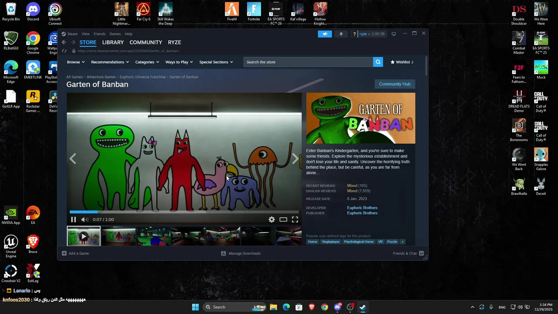Viewport: 558px width, 314px height.
Task: Open Discord desktop shortcut
Action: point(33,12)
